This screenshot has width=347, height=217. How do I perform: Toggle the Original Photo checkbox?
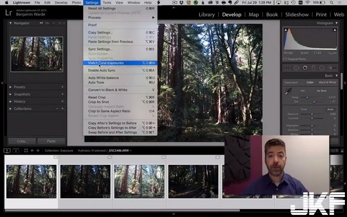[285, 59]
